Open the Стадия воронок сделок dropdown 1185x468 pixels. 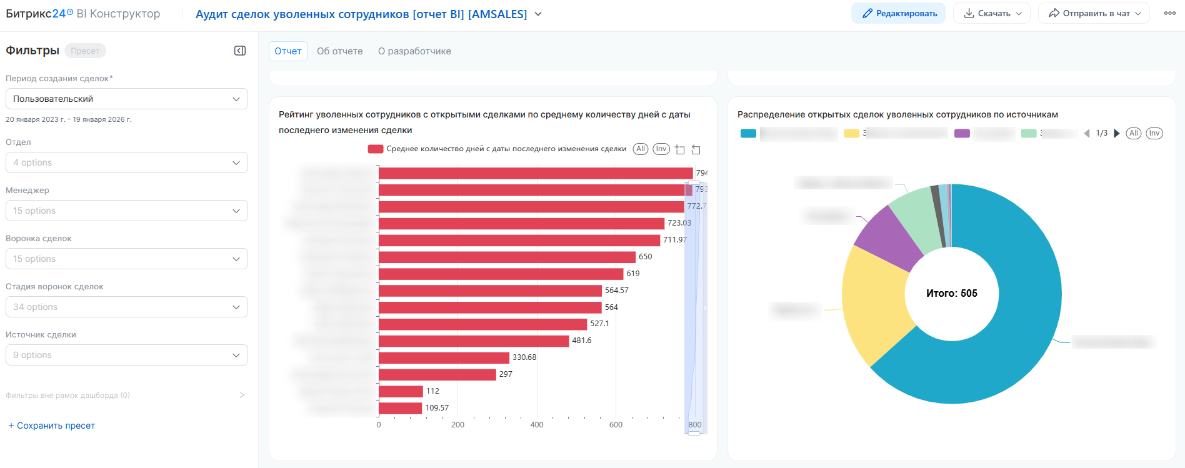[x=127, y=307]
